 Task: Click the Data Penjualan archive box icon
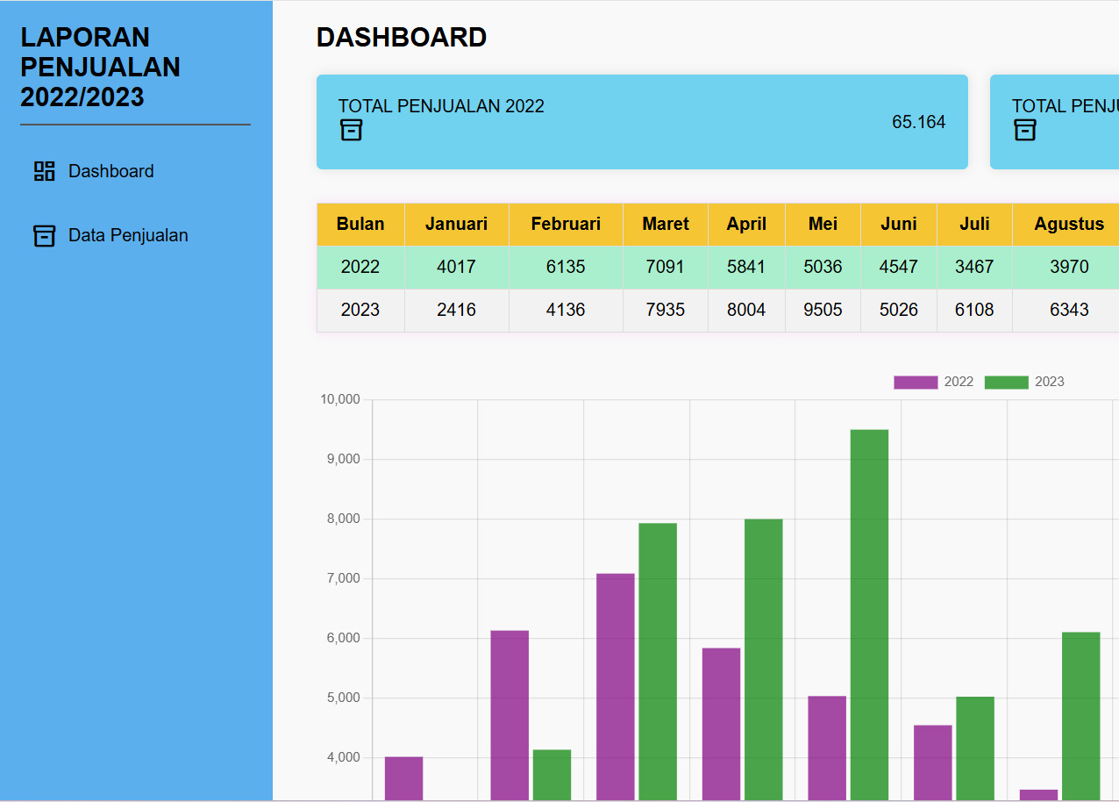click(44, 235)
